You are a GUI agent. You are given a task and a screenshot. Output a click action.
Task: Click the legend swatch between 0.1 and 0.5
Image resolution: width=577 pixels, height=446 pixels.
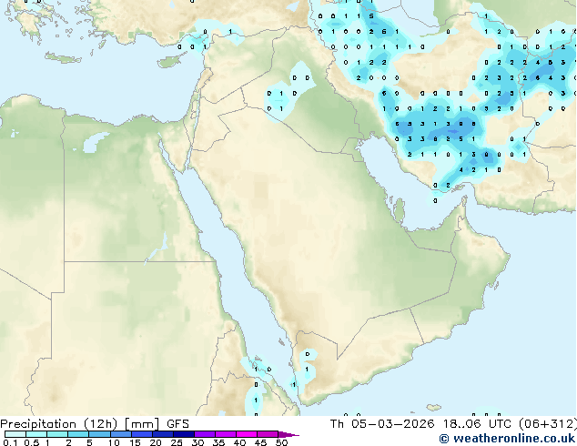pos(15,434)
